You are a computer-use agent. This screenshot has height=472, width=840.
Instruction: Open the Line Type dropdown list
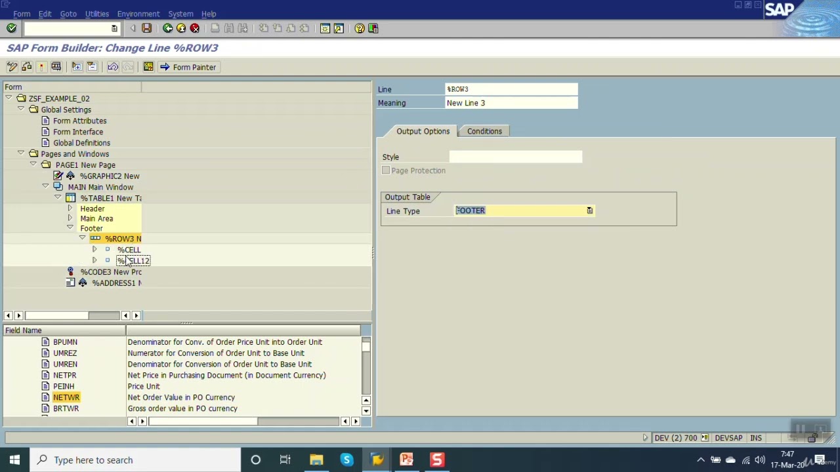coord(589,210)
